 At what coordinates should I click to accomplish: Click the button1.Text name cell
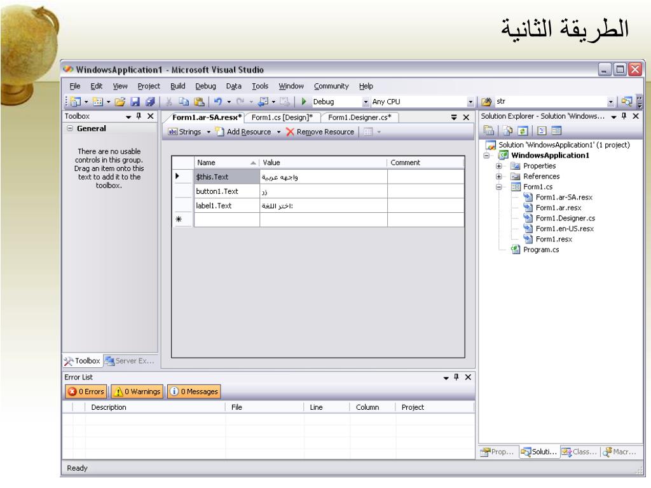tap(227, 191)
